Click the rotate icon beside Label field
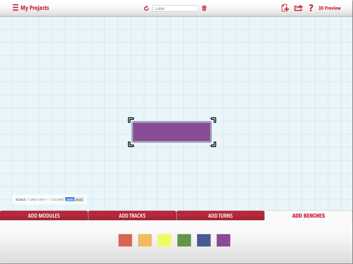Image resolution: width=353 pixels, height=264 pixels. pos(146,8)
